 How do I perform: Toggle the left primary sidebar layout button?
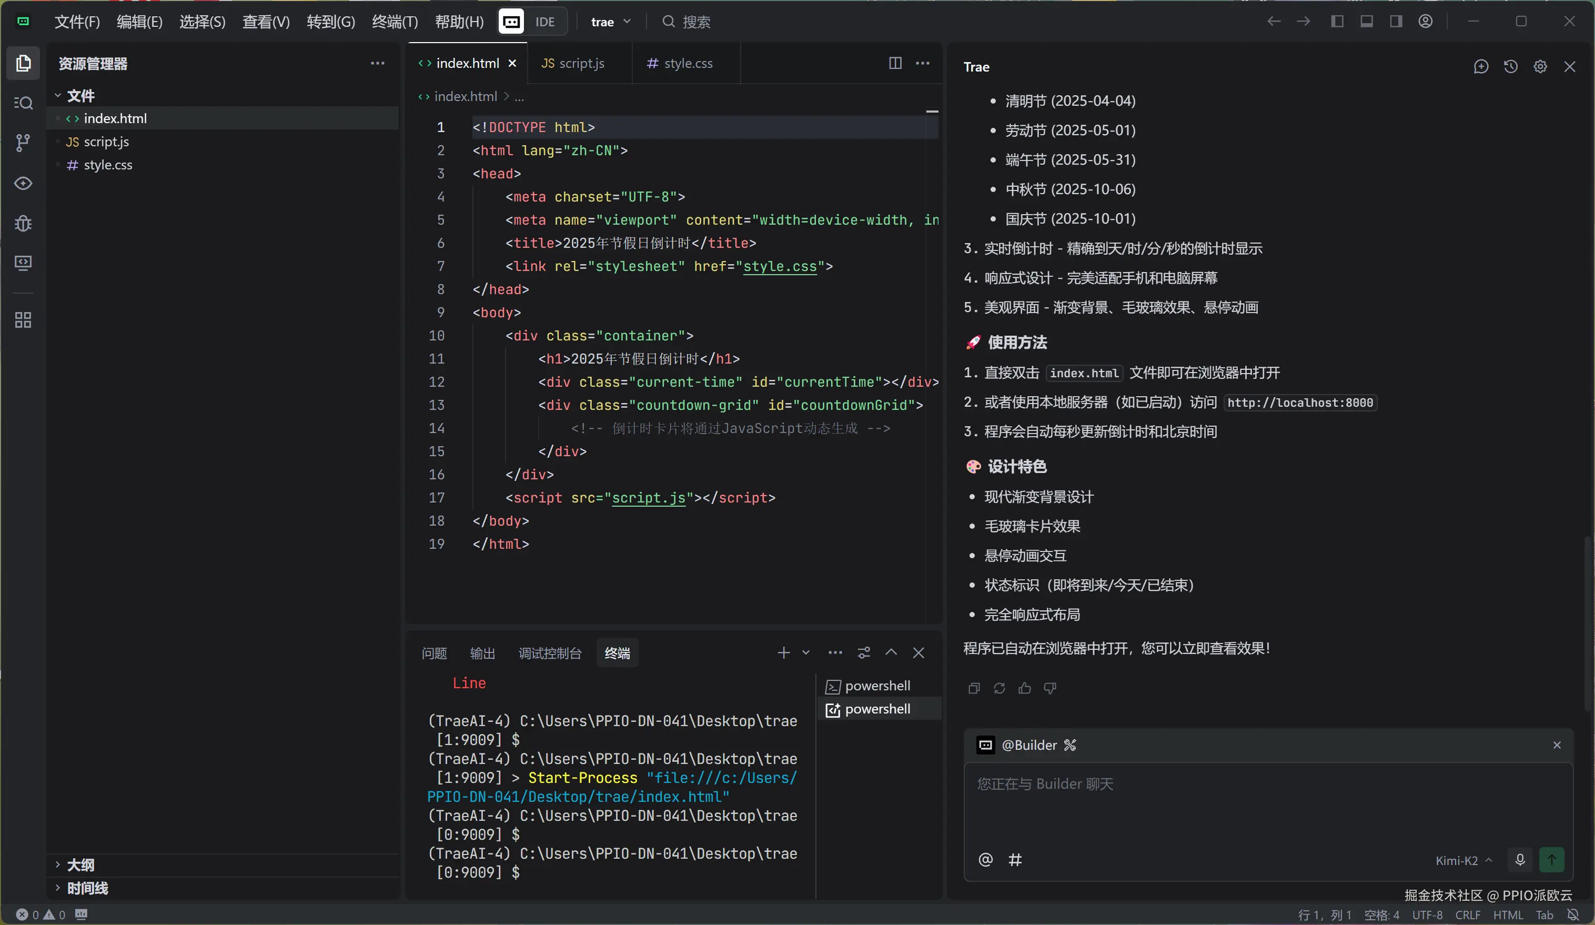[1337, 22]
